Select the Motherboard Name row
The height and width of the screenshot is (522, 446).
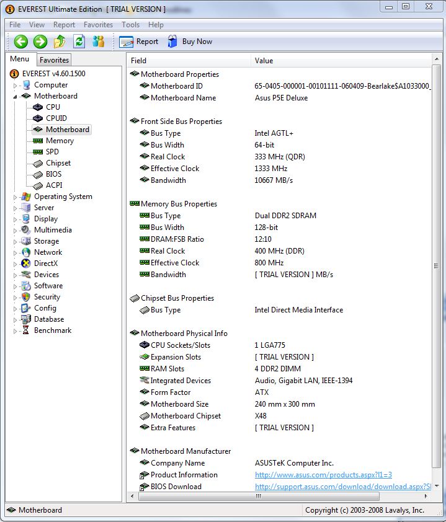tap(279, 98)
